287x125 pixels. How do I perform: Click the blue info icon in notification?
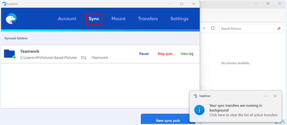(199, 110)
